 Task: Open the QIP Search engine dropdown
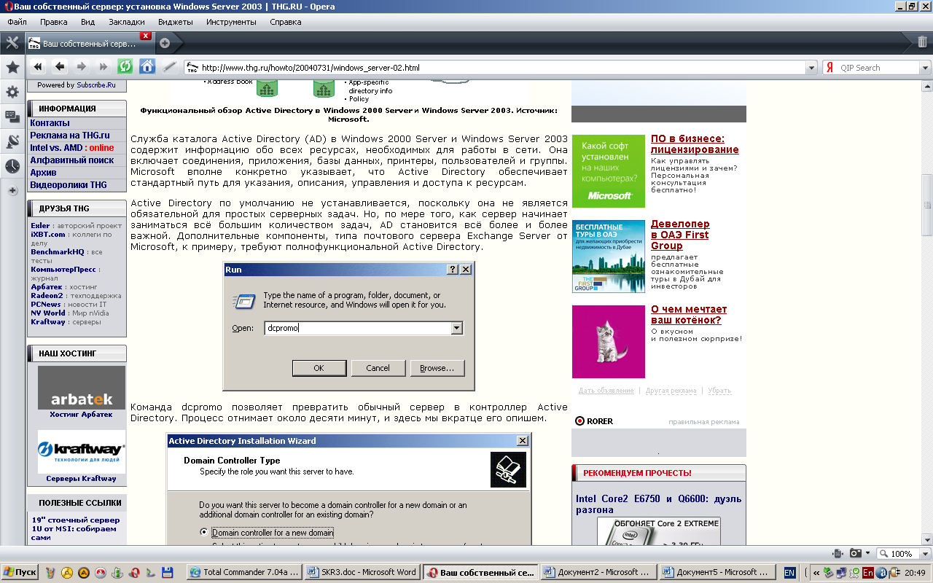924,68
